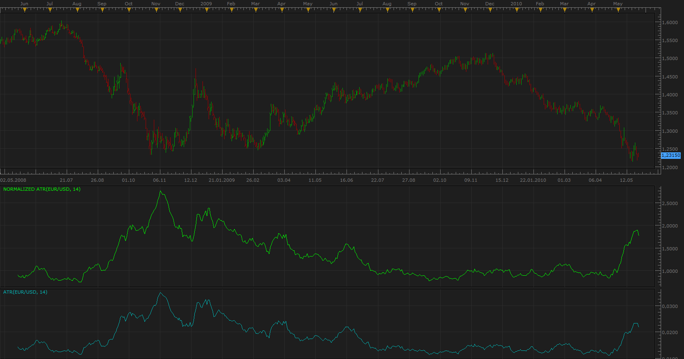Click the blue 1,23150 current price tag
The image size is (684, 359).
[x=671, y=156]
